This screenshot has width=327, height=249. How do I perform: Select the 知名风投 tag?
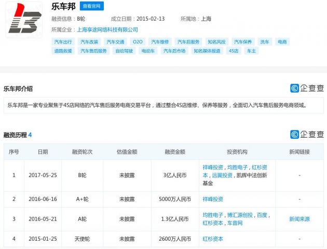click(x=216, y=42)
